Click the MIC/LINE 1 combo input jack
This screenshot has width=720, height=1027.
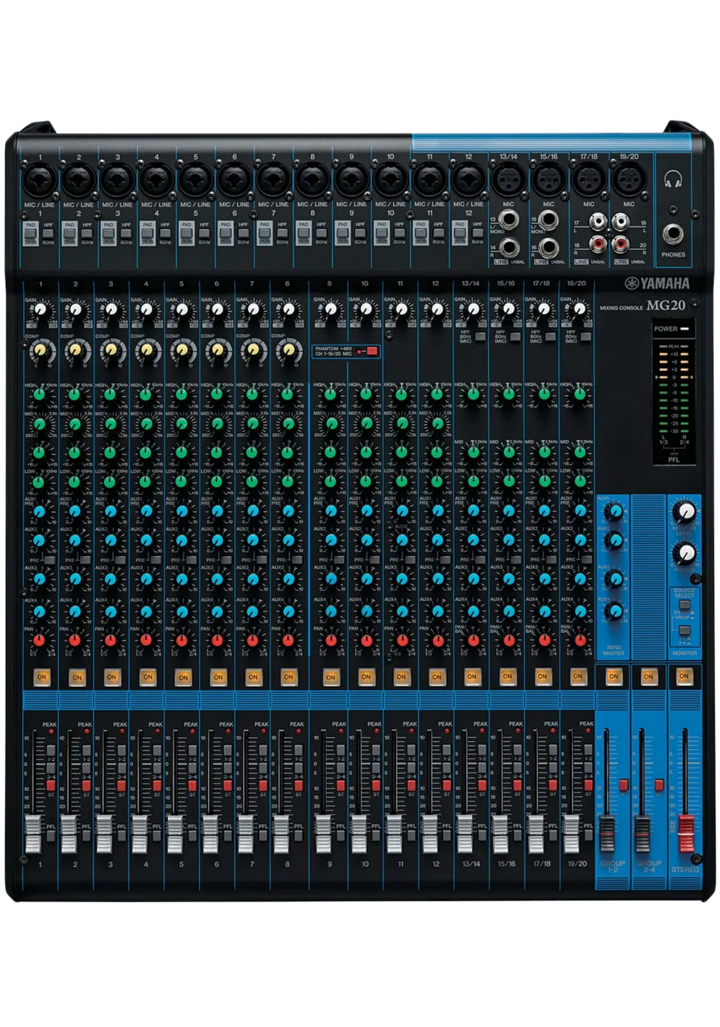pyautogui.click(x=40, y=179)
